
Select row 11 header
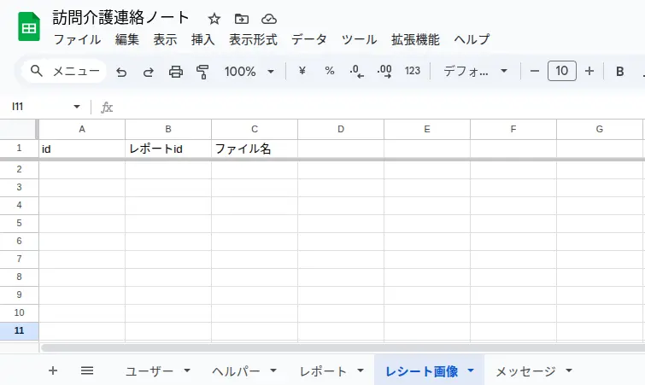(x=19, y=330)
